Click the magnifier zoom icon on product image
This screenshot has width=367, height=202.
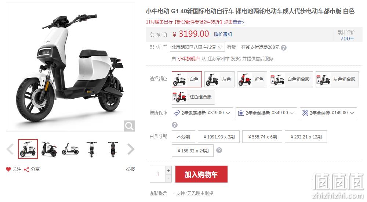(129, 126)
